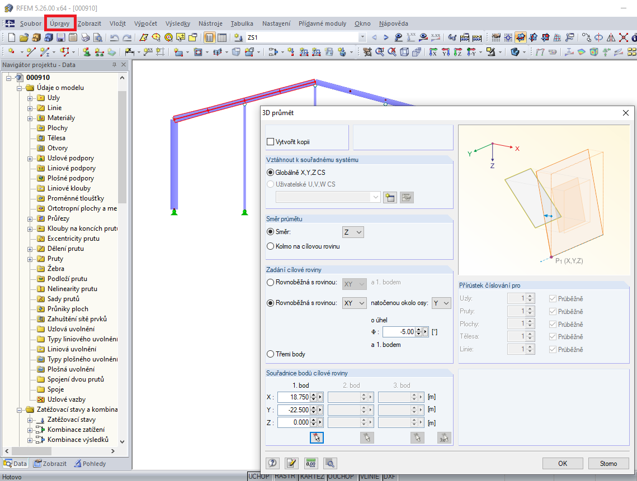Collapse the Údaje o modelu folder
The width and height of the screenshot is (637, 481).
[19, 88]
